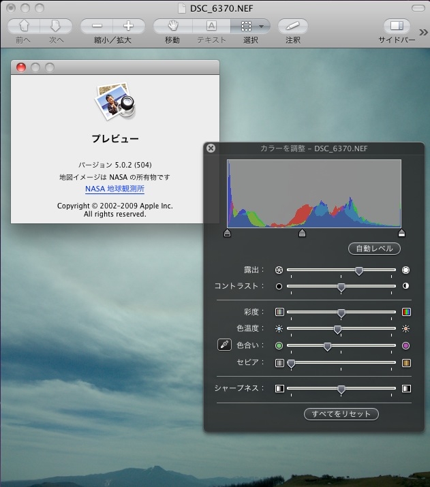Click the full saturation rainbow icon
This screenshot has height=487, width=430.
[406, 312]
